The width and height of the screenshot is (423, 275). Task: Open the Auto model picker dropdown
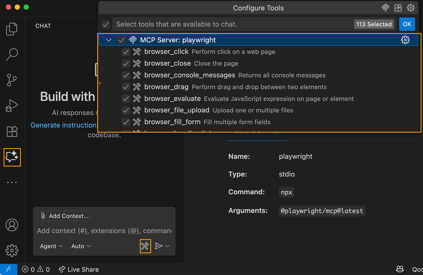pos(81,246)
